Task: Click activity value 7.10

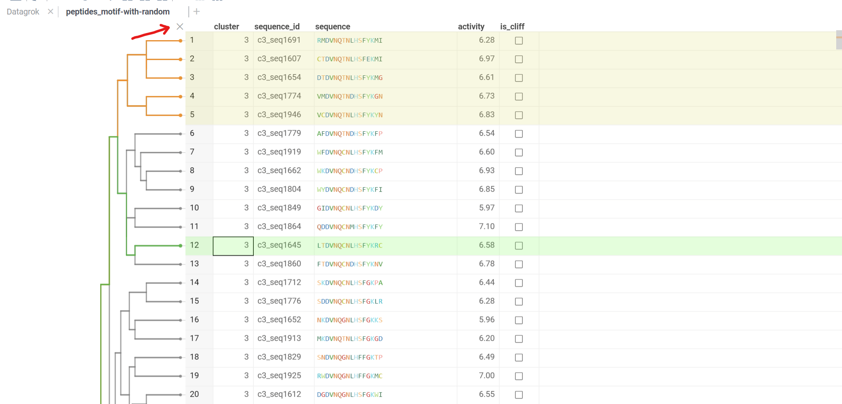Action: (486, 226)
